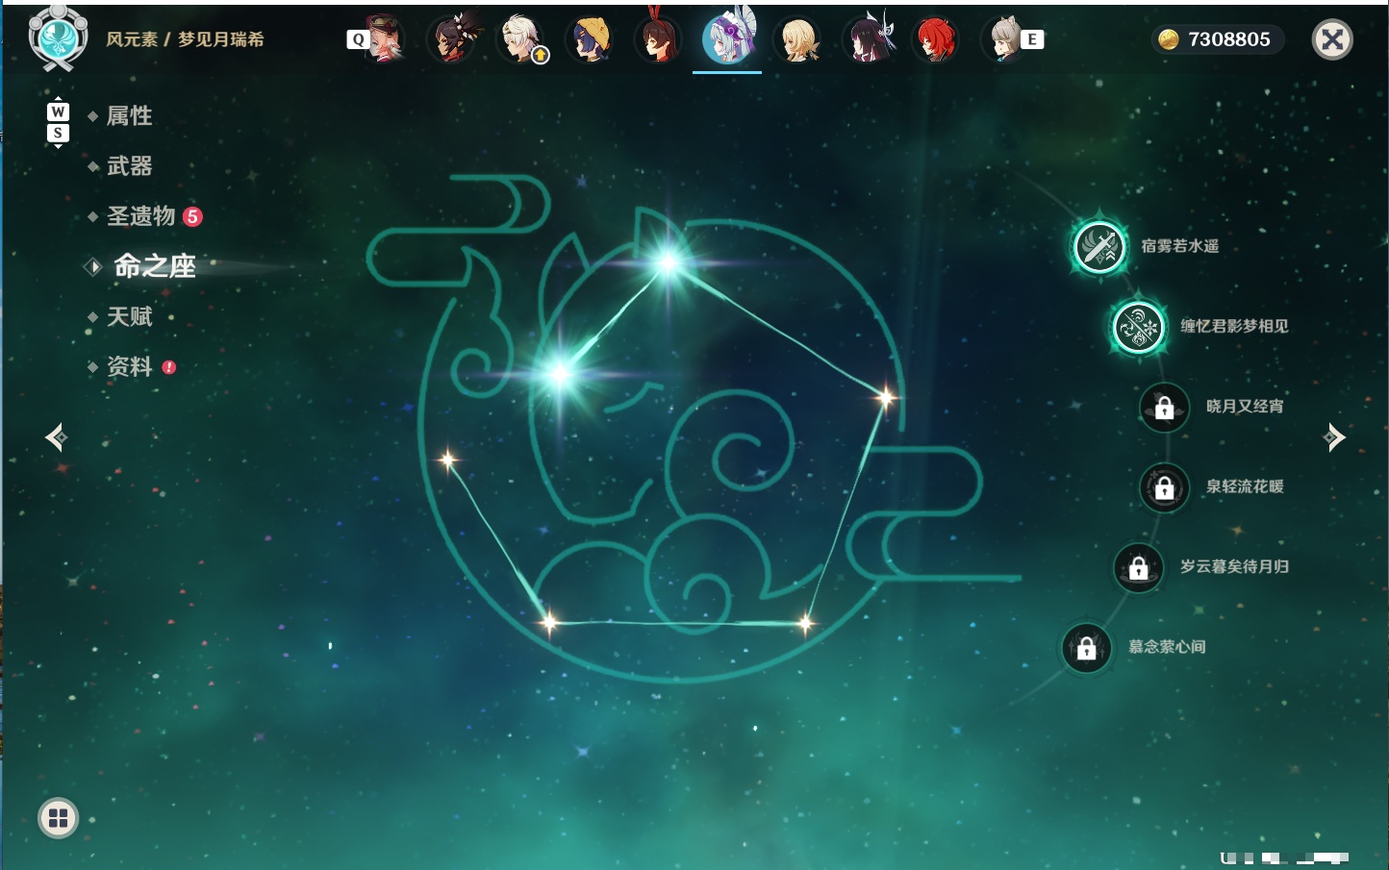Click the Mora coin balance 7308805

click(1217, 39)
